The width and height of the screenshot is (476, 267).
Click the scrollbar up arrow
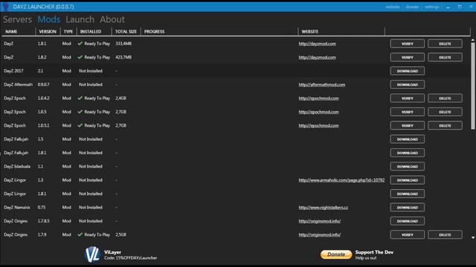pos(473,40)
